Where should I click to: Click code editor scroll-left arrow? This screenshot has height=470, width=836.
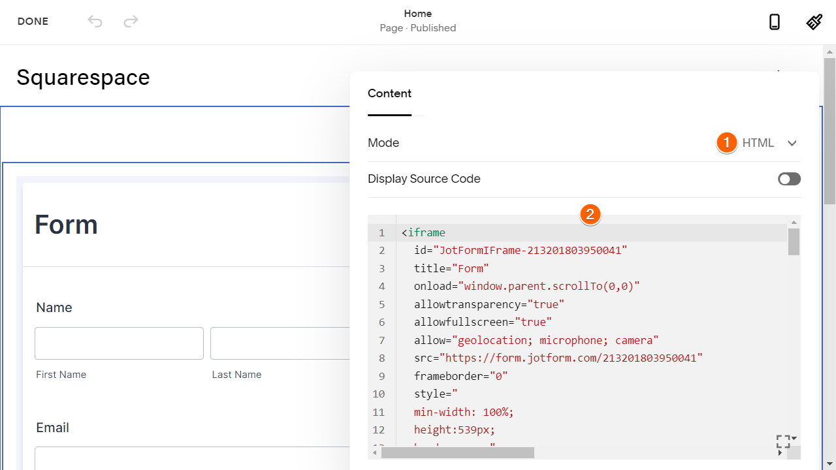pyautogui.click(x=374, y=452)
